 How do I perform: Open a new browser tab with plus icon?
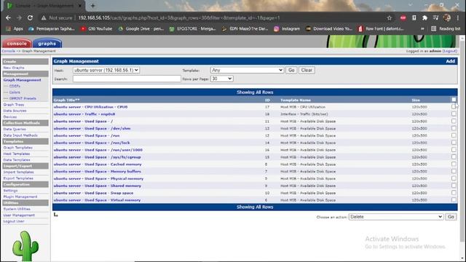tap(92, 5)
